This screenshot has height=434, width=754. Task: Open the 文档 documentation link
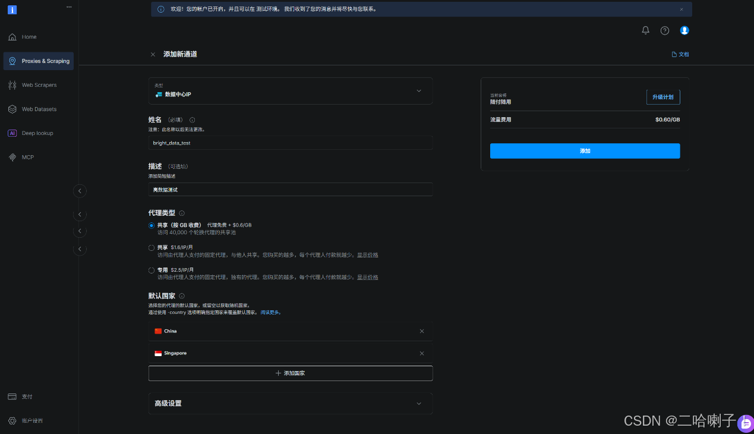[x=680, y=54]
